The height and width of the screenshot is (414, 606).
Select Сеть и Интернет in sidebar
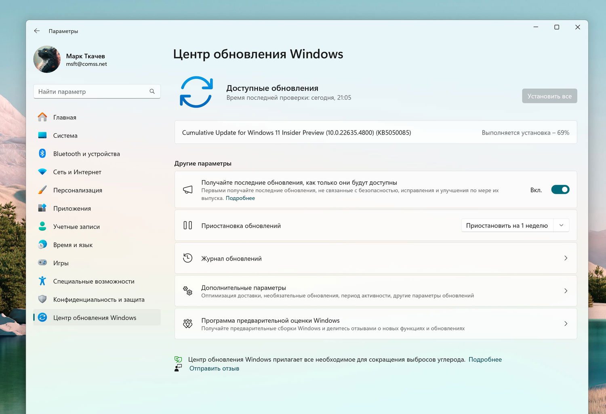[x=97, y=172]
